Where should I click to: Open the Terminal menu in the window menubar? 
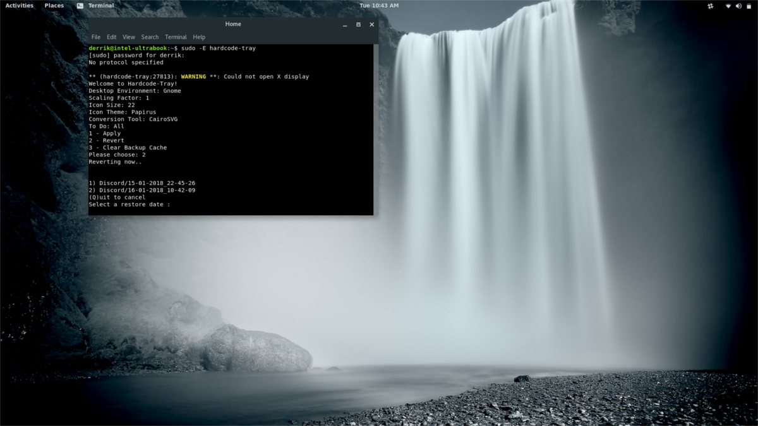tap(176, 37)
